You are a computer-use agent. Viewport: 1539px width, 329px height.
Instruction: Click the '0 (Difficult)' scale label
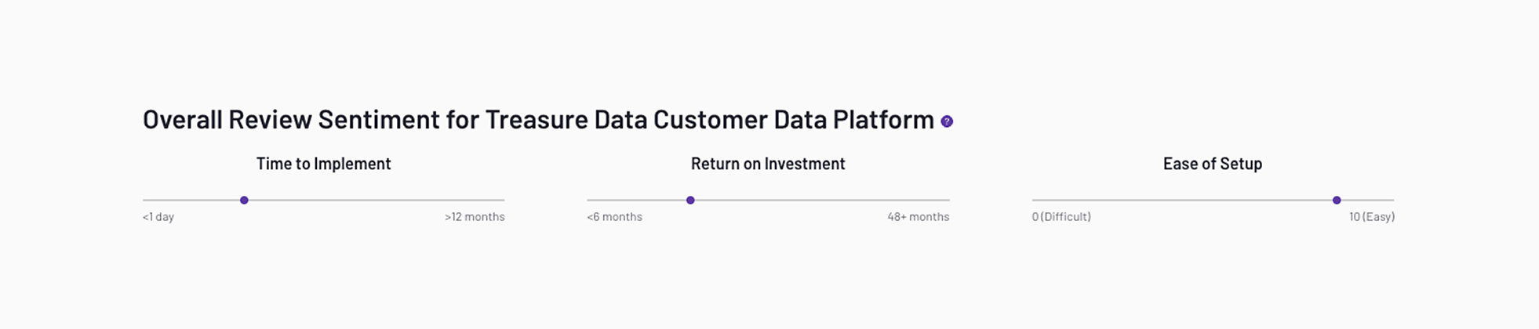pos(1061,217)
